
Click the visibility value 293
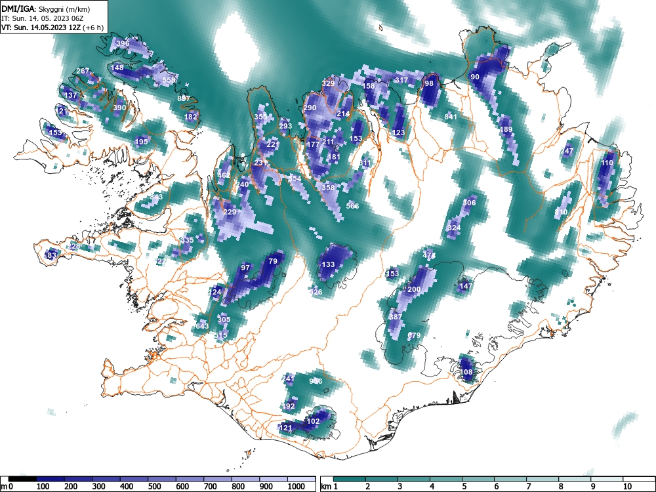pyautogui.click(x=285, y=126)
